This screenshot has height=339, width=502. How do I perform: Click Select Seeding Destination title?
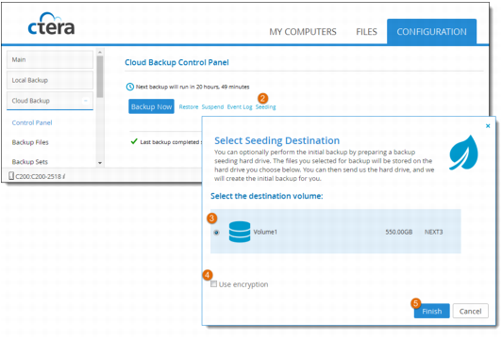click(x=276, y=140)
